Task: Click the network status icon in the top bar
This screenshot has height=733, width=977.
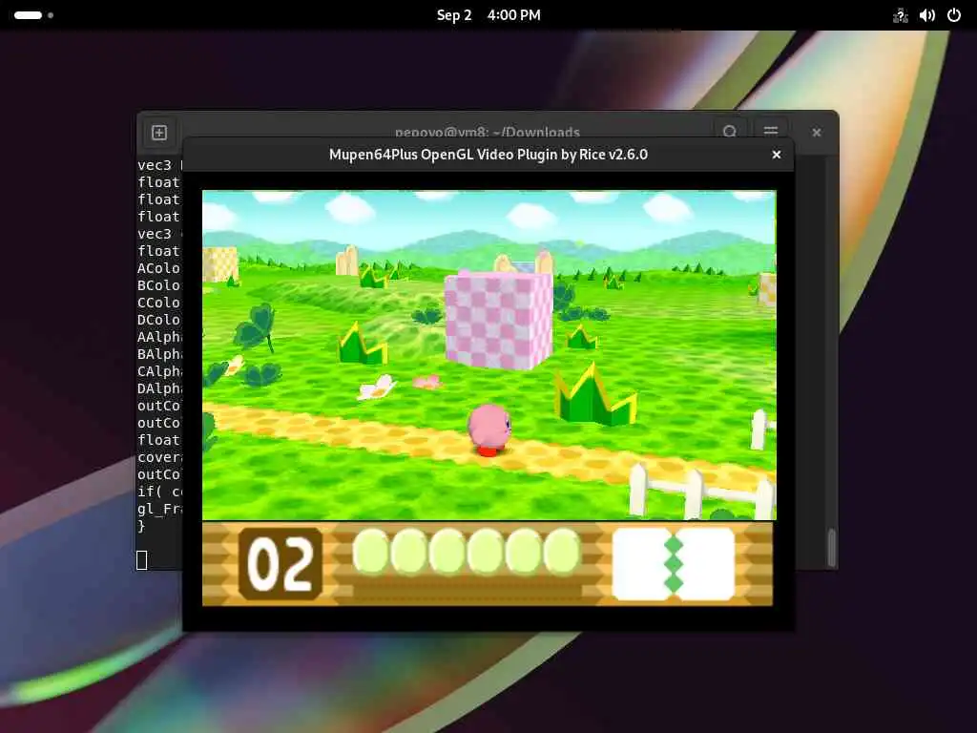Action: (900, 15)
